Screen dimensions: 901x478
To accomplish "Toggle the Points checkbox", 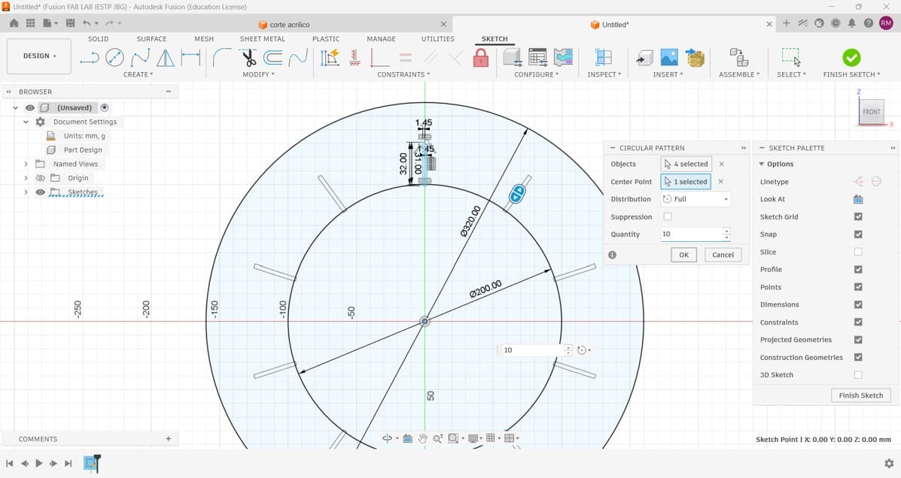I will 858,287.
